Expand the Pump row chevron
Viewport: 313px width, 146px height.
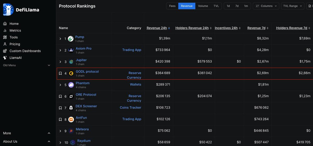60,39
